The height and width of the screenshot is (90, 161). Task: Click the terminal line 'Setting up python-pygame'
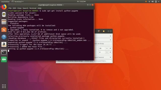[38, 49]
